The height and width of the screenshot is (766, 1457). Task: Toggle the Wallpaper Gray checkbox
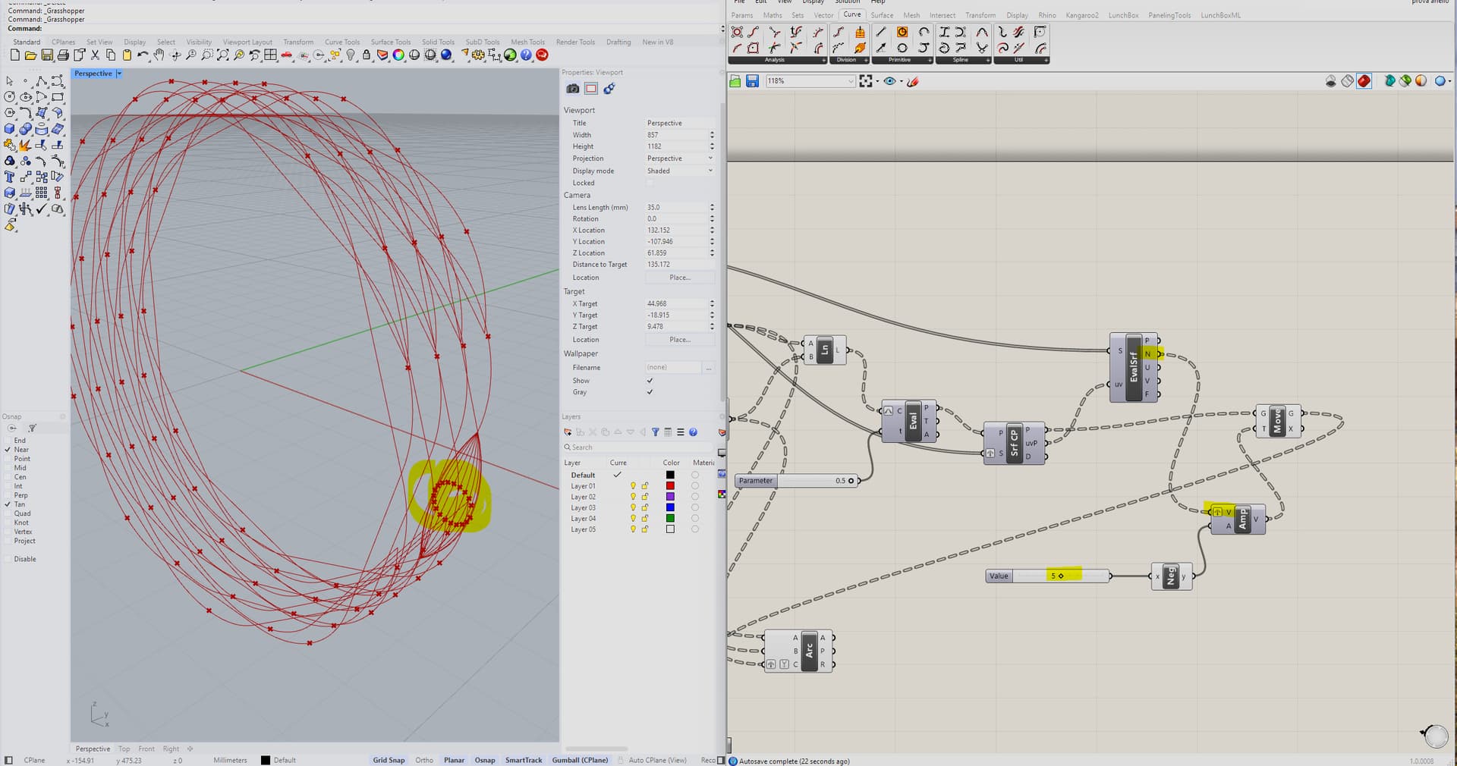650,392
